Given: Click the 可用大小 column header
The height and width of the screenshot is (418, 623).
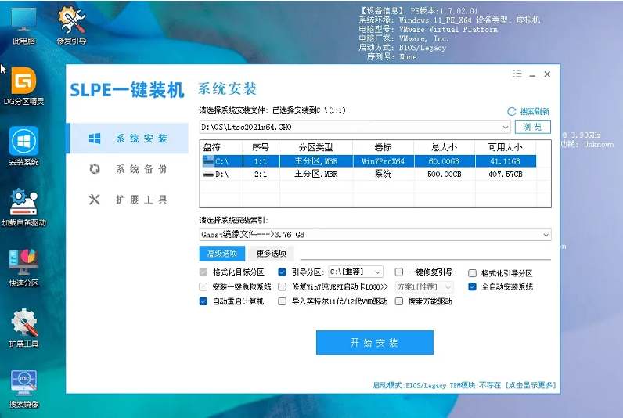Looking at the screenshot, I should point(506,147).
